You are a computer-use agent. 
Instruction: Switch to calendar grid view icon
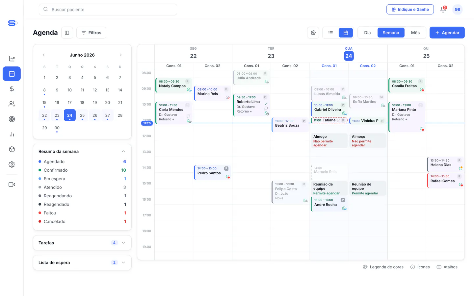(346, 33)
